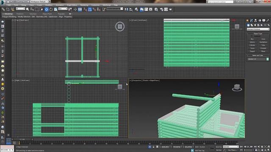Click the Box primitive button
The height and width of the screenshot is (152, 271).
252,39
